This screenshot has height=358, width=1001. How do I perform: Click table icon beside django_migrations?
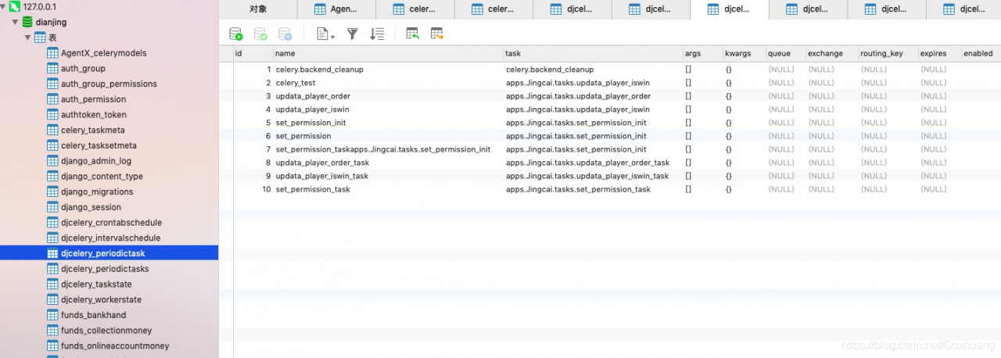point(52,192)
